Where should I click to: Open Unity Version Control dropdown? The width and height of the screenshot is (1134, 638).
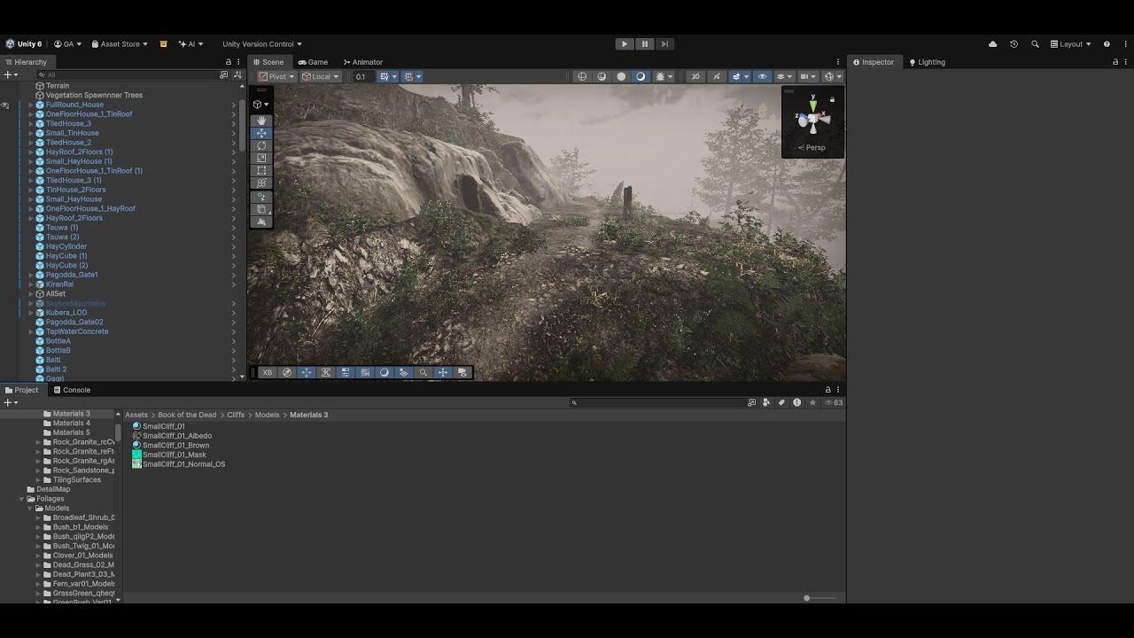[x=262, y=43]
